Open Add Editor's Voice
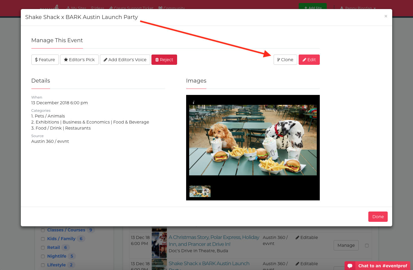Screen dimensions: 413x270 (x=125, y=60)
